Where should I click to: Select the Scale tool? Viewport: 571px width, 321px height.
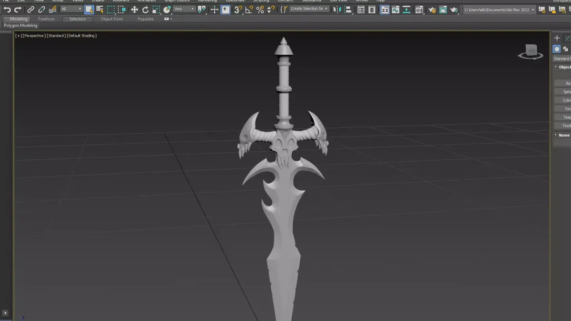156,10
